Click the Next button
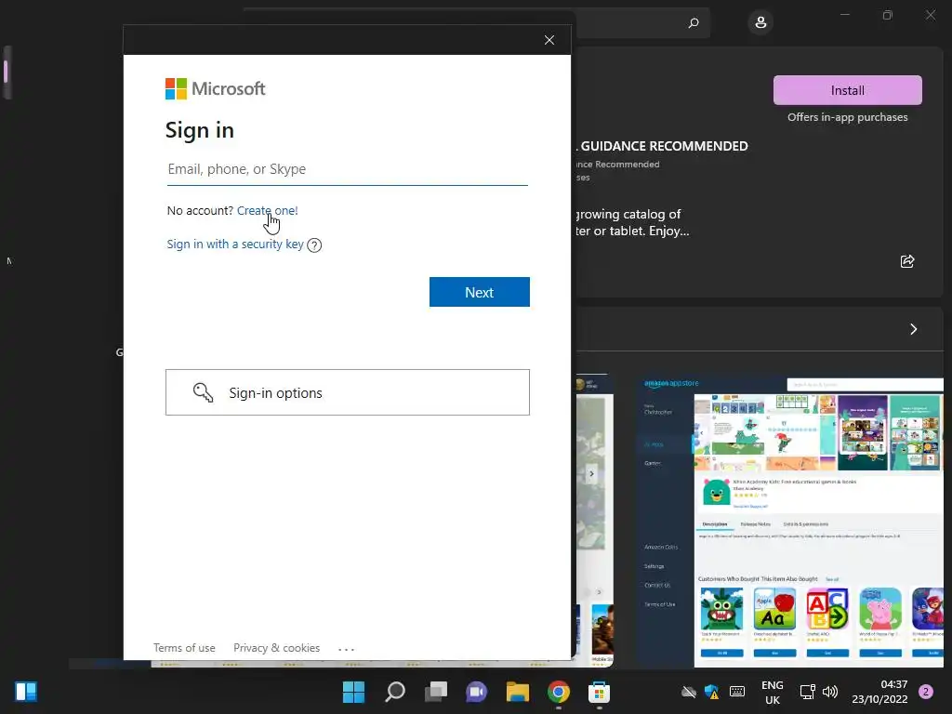952x714 pixels. [x=479, y=292]
